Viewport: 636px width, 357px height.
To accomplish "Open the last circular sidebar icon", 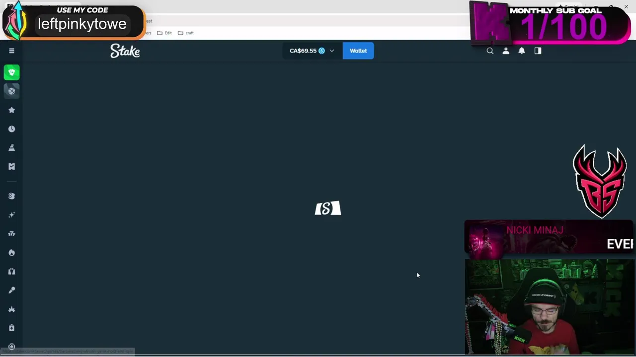I will (12, 347).
